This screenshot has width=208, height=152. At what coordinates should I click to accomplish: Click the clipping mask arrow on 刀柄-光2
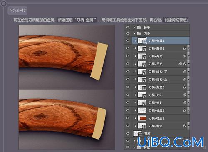135,95
